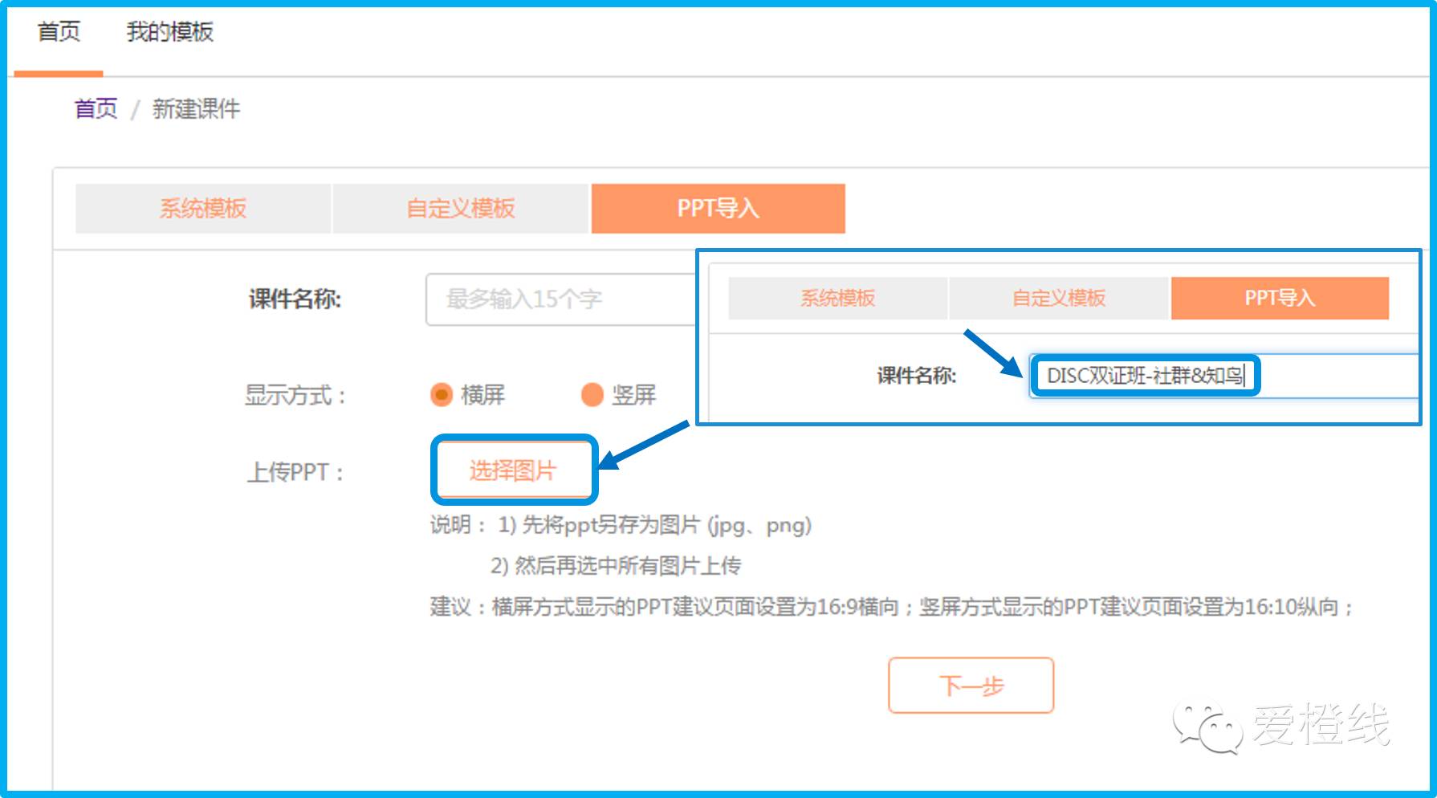The width and height of the screenshot is (1437, 798).
Task: Select the 竖屏 display radio button
Action: pyautogui.click(x=592, y=395)
